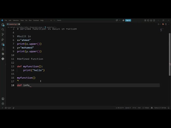171x128 pixels.
Task: Expand the Run button dropdown arrow
Action: coord(160,24)
